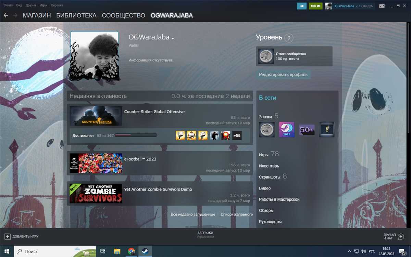This screenshot has height=257, width=411.
Task: Open the eFootball 2023 game thumbnail
Action: [96, 163]
